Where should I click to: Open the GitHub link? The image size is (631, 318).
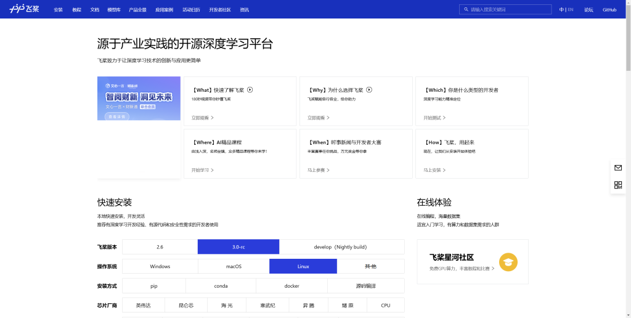[609, 10]
